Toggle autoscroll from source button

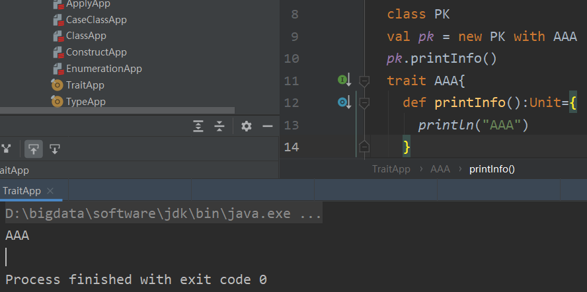coord(55,149)
